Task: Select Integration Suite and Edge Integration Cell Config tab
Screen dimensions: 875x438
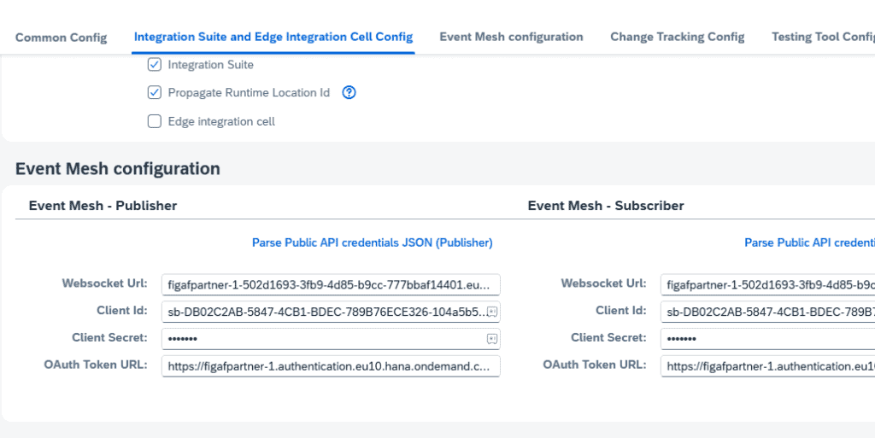Action: pos(273,37)
